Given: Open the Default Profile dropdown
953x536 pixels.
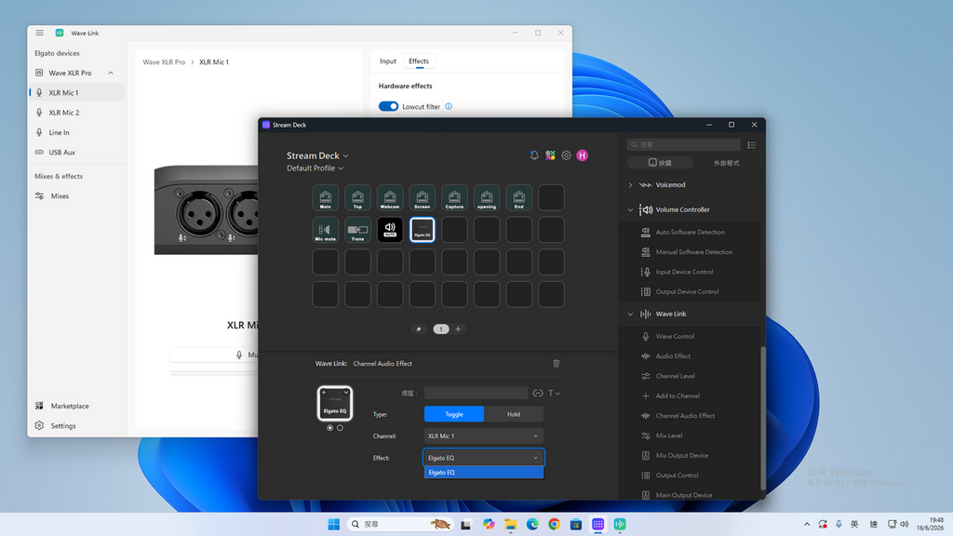Looking at the screenshot, I should [x=315, y=168].
